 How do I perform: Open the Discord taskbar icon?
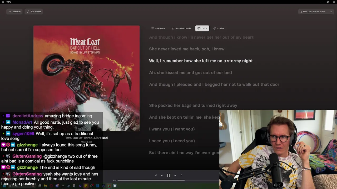point(57,186)
